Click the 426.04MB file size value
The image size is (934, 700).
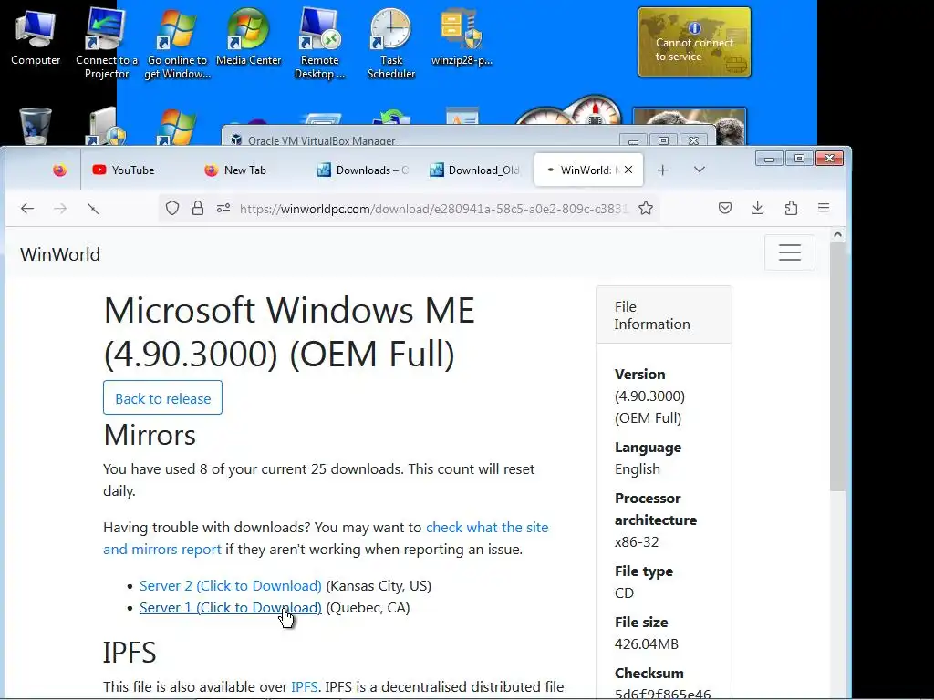click(647, 644)
